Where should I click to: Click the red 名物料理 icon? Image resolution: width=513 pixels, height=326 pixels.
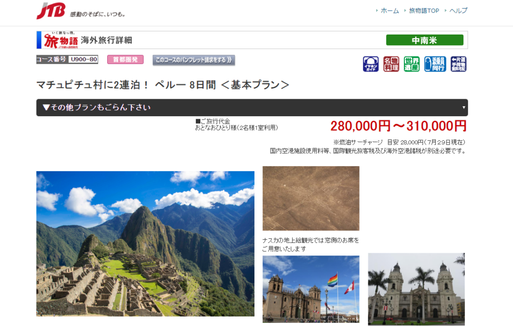[x=391, y=64]
